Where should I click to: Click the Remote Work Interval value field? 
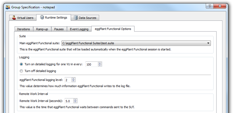click(x=69, y=101)
